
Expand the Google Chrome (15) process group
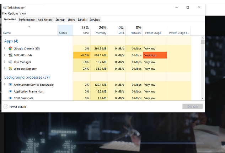point(5,48)
